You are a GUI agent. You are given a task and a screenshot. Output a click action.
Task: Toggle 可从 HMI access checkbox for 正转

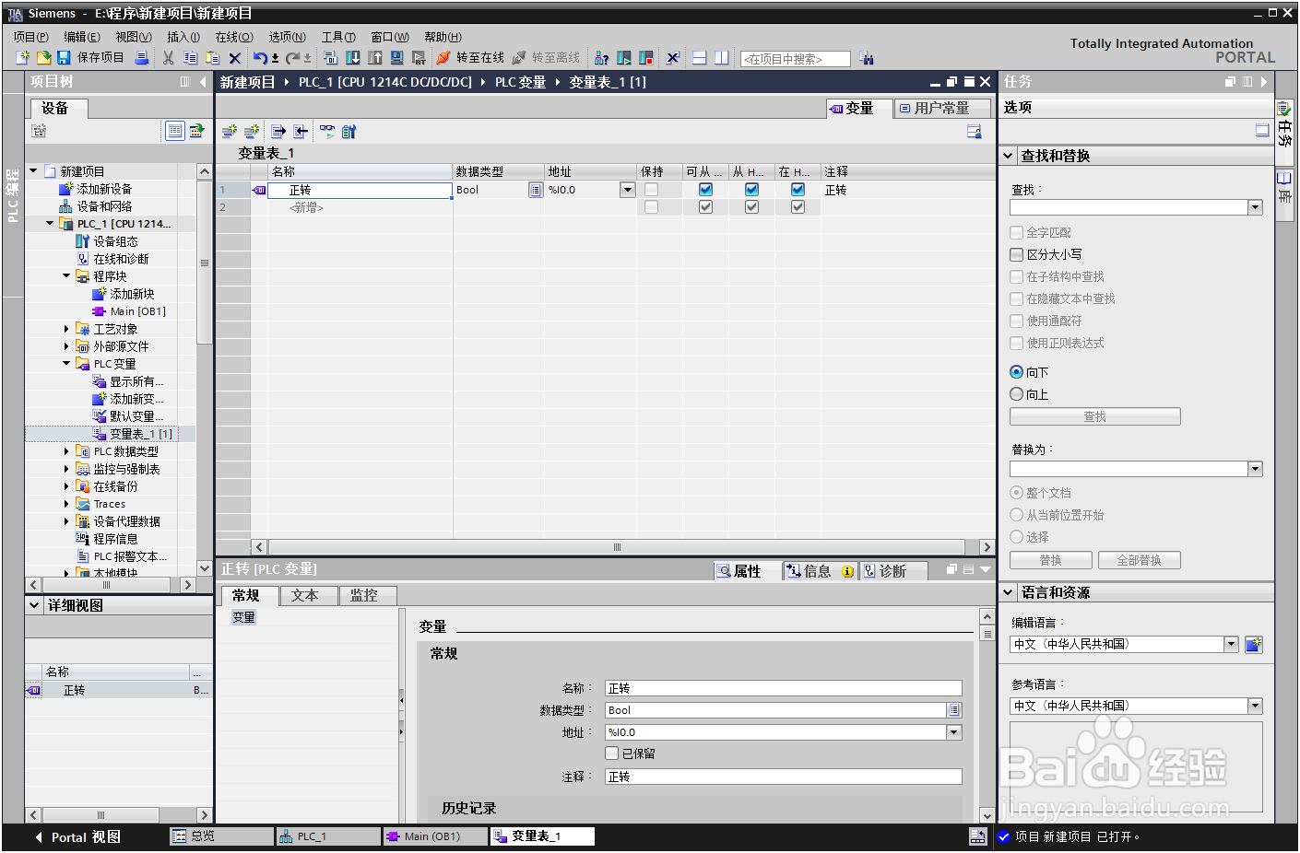[x=705, y=190]
